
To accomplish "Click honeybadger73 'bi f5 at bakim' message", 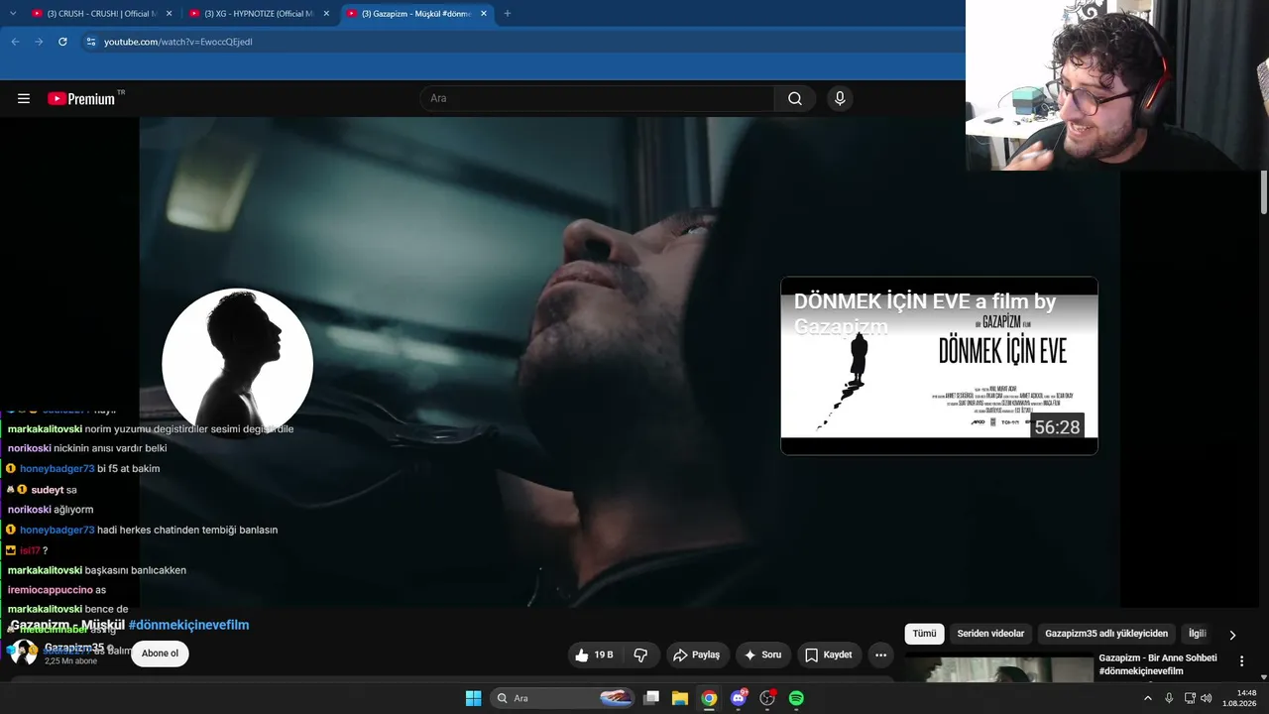I will (x=83, y=469).
